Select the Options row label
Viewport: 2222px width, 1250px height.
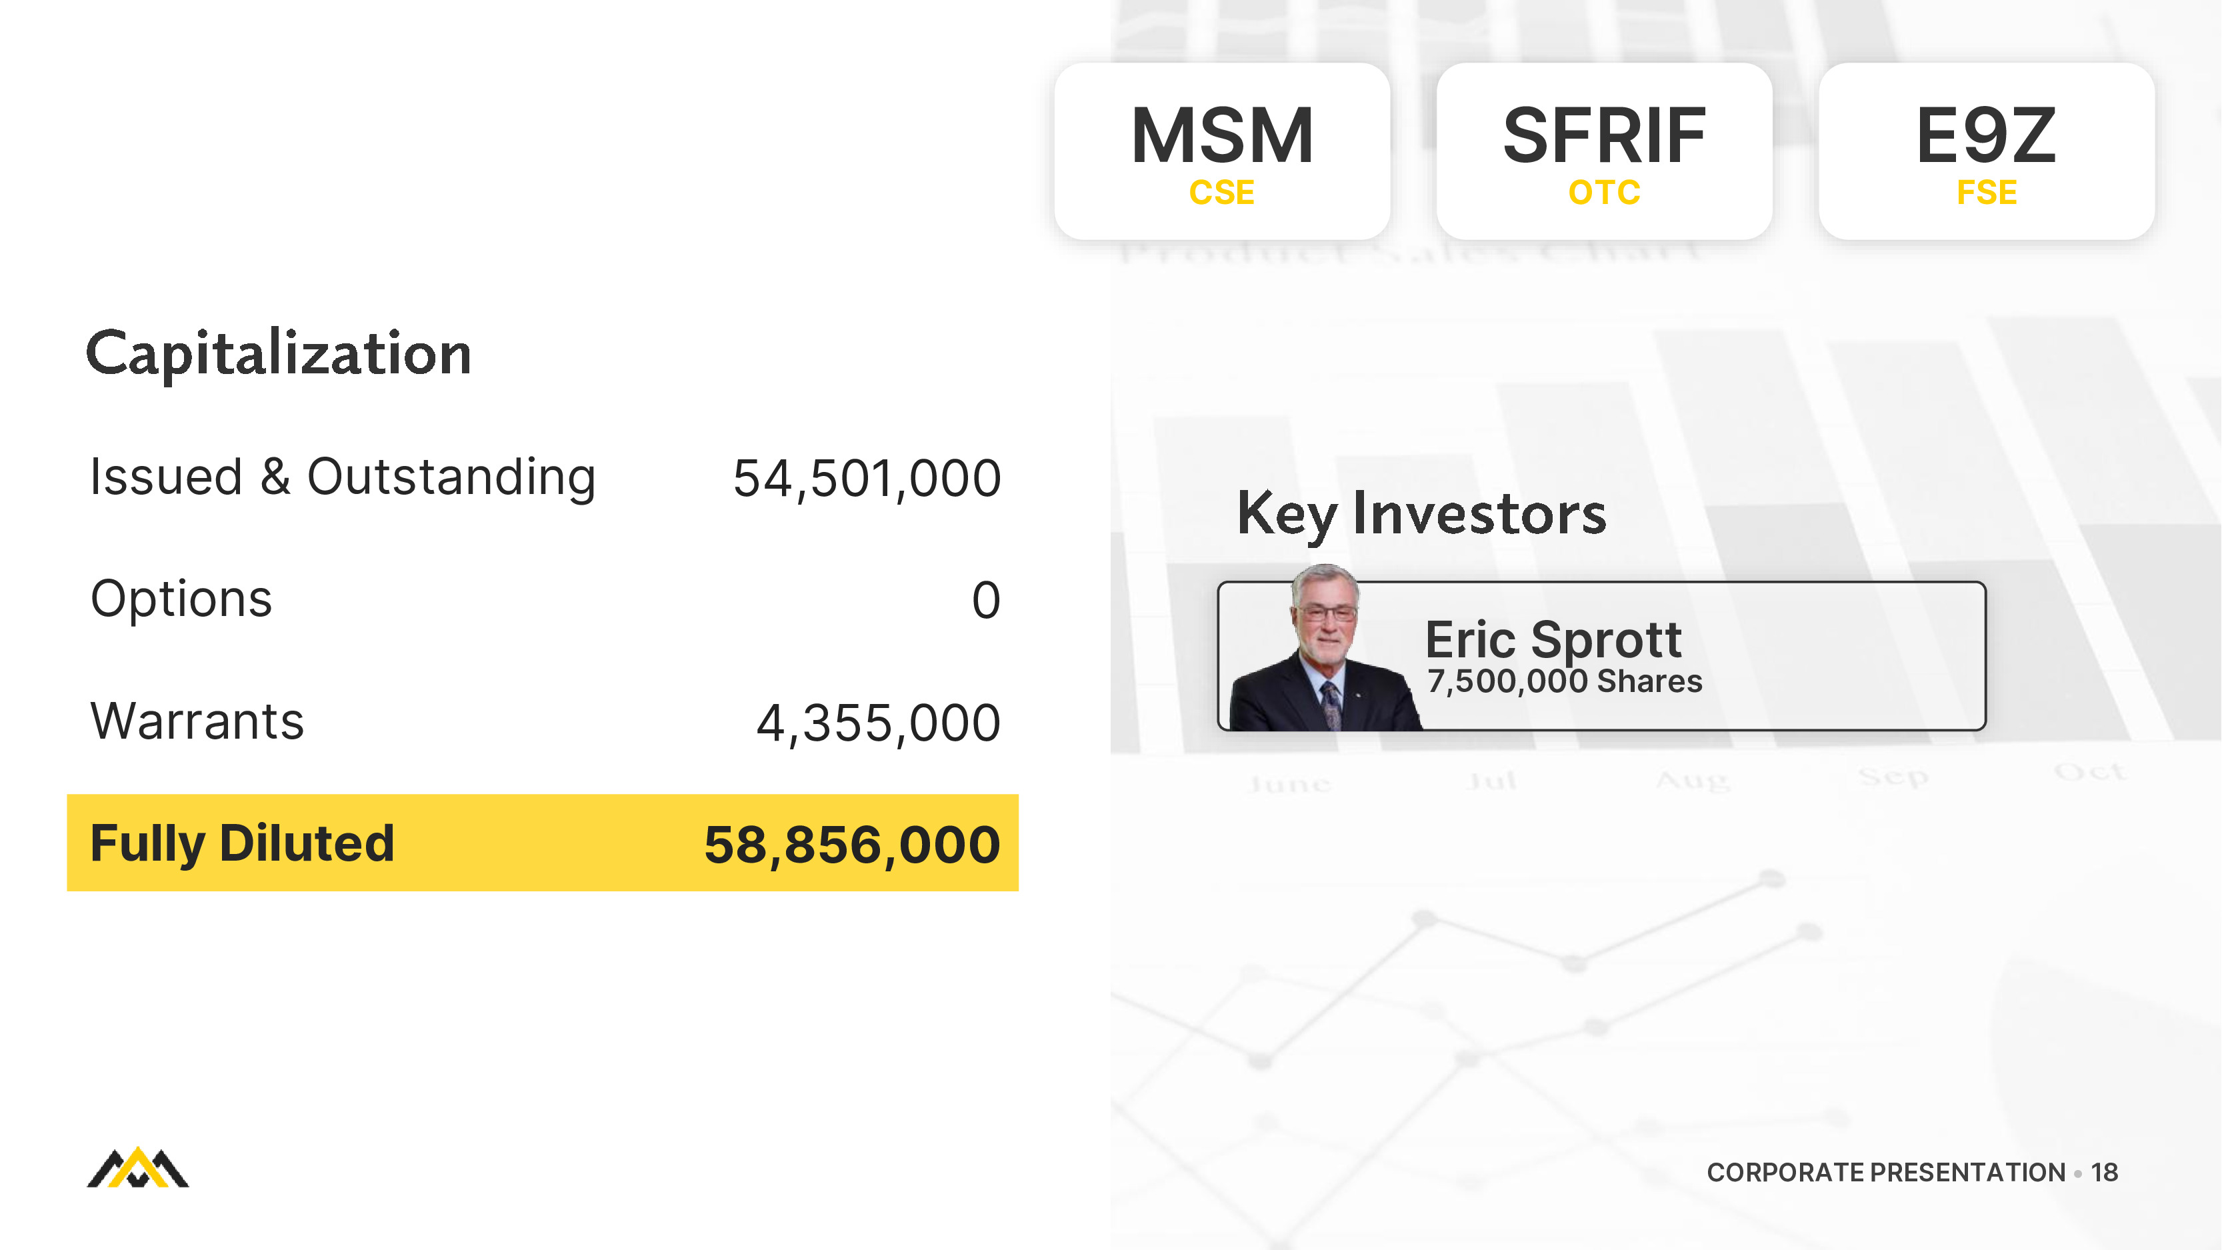point(181,599)
